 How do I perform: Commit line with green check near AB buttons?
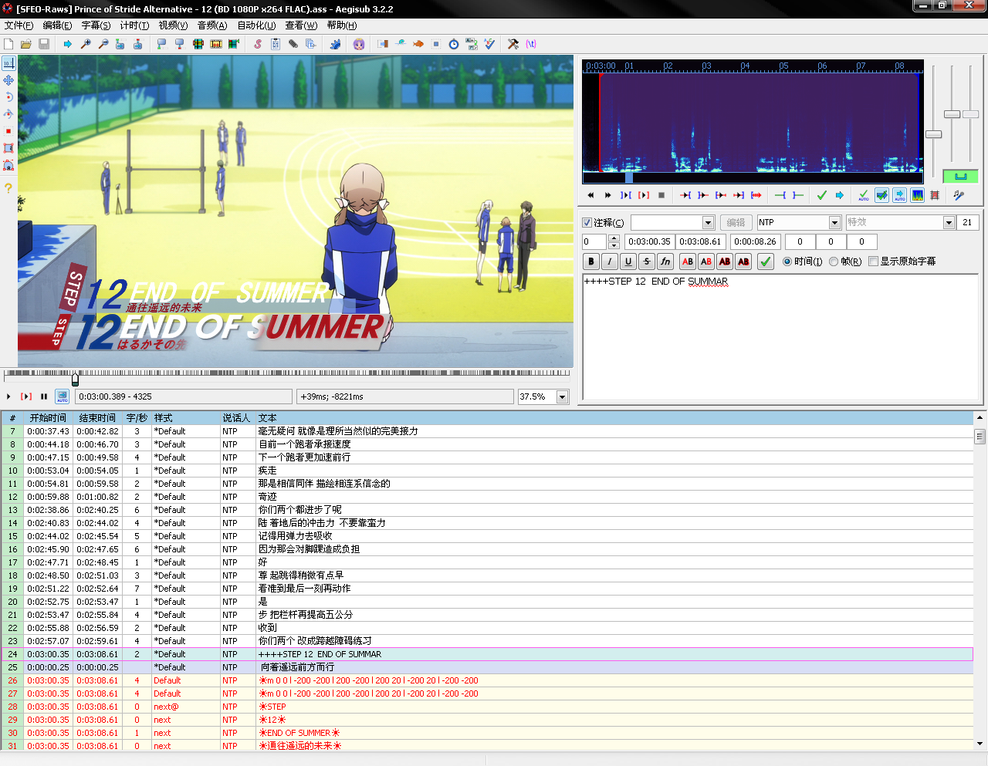coord(766,262)
